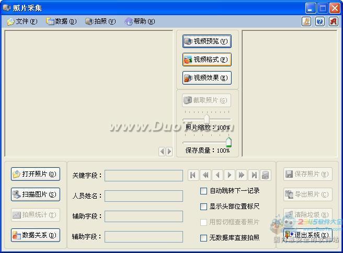Screen dimensions: 343x253
Task: Open the 文件 menu
Action: [x=22, y=21]
